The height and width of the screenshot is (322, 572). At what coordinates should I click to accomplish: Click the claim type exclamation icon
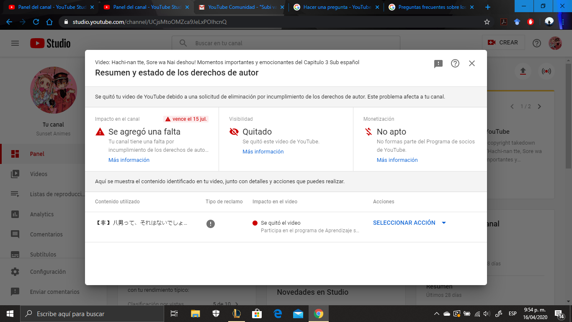[x=211, y=223]
